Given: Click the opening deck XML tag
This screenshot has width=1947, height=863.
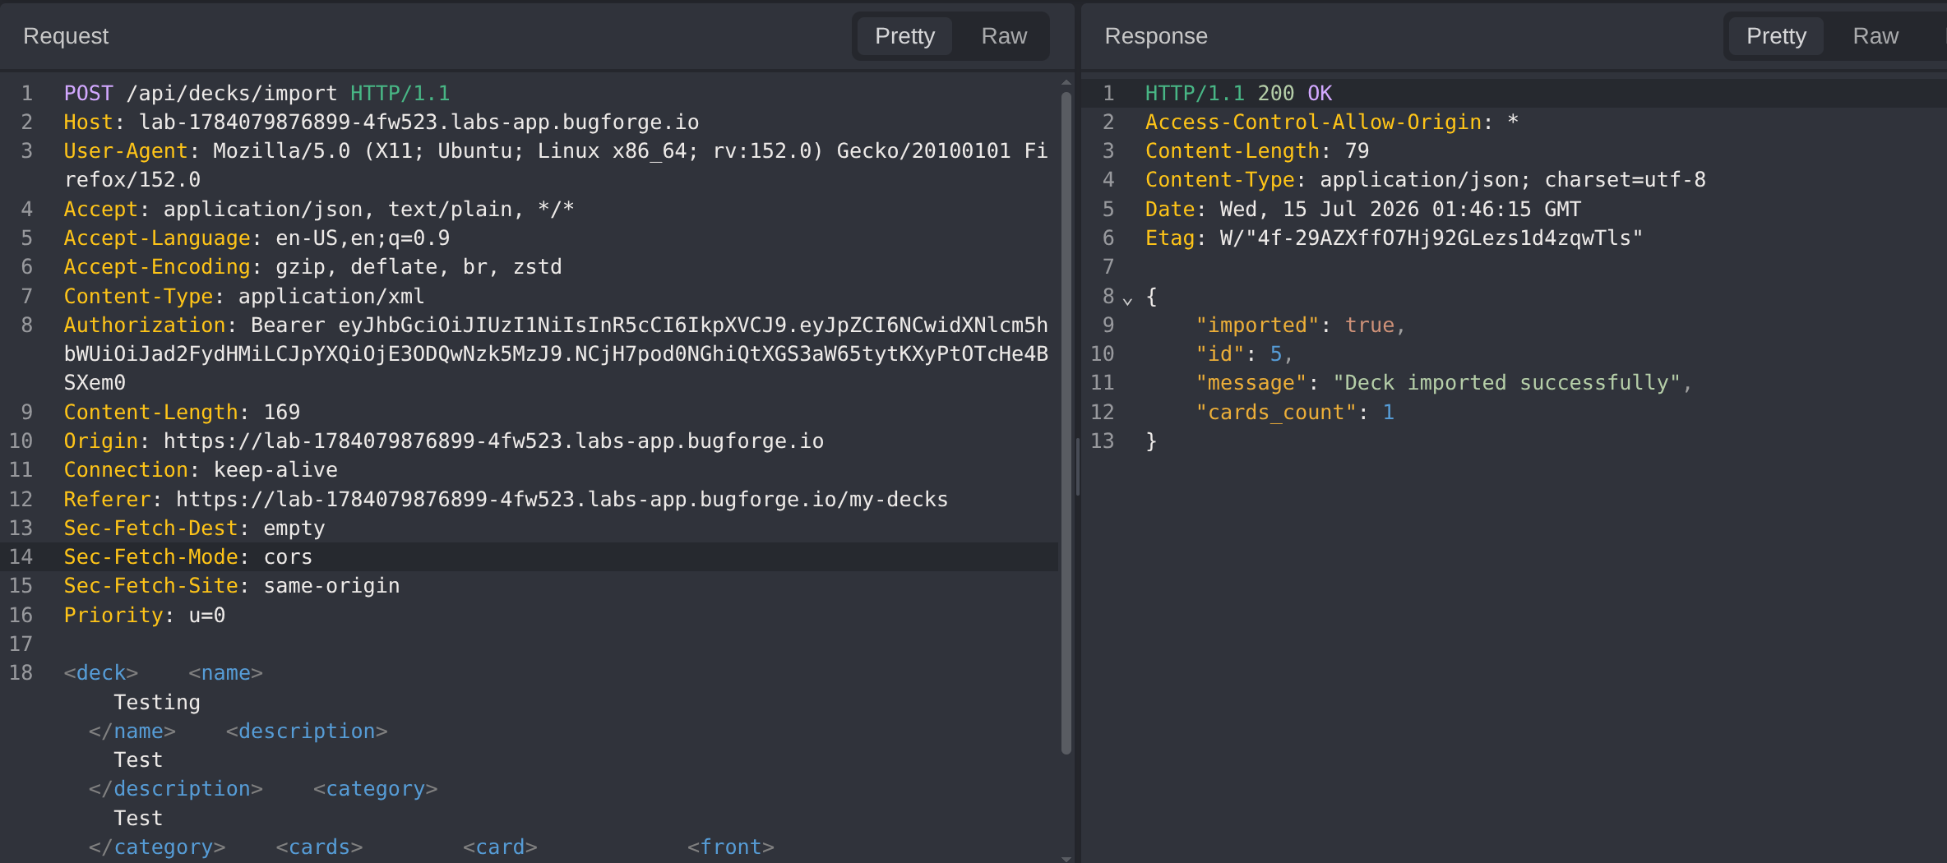Looking at the screenshot, I should click(x=101, y=673).
